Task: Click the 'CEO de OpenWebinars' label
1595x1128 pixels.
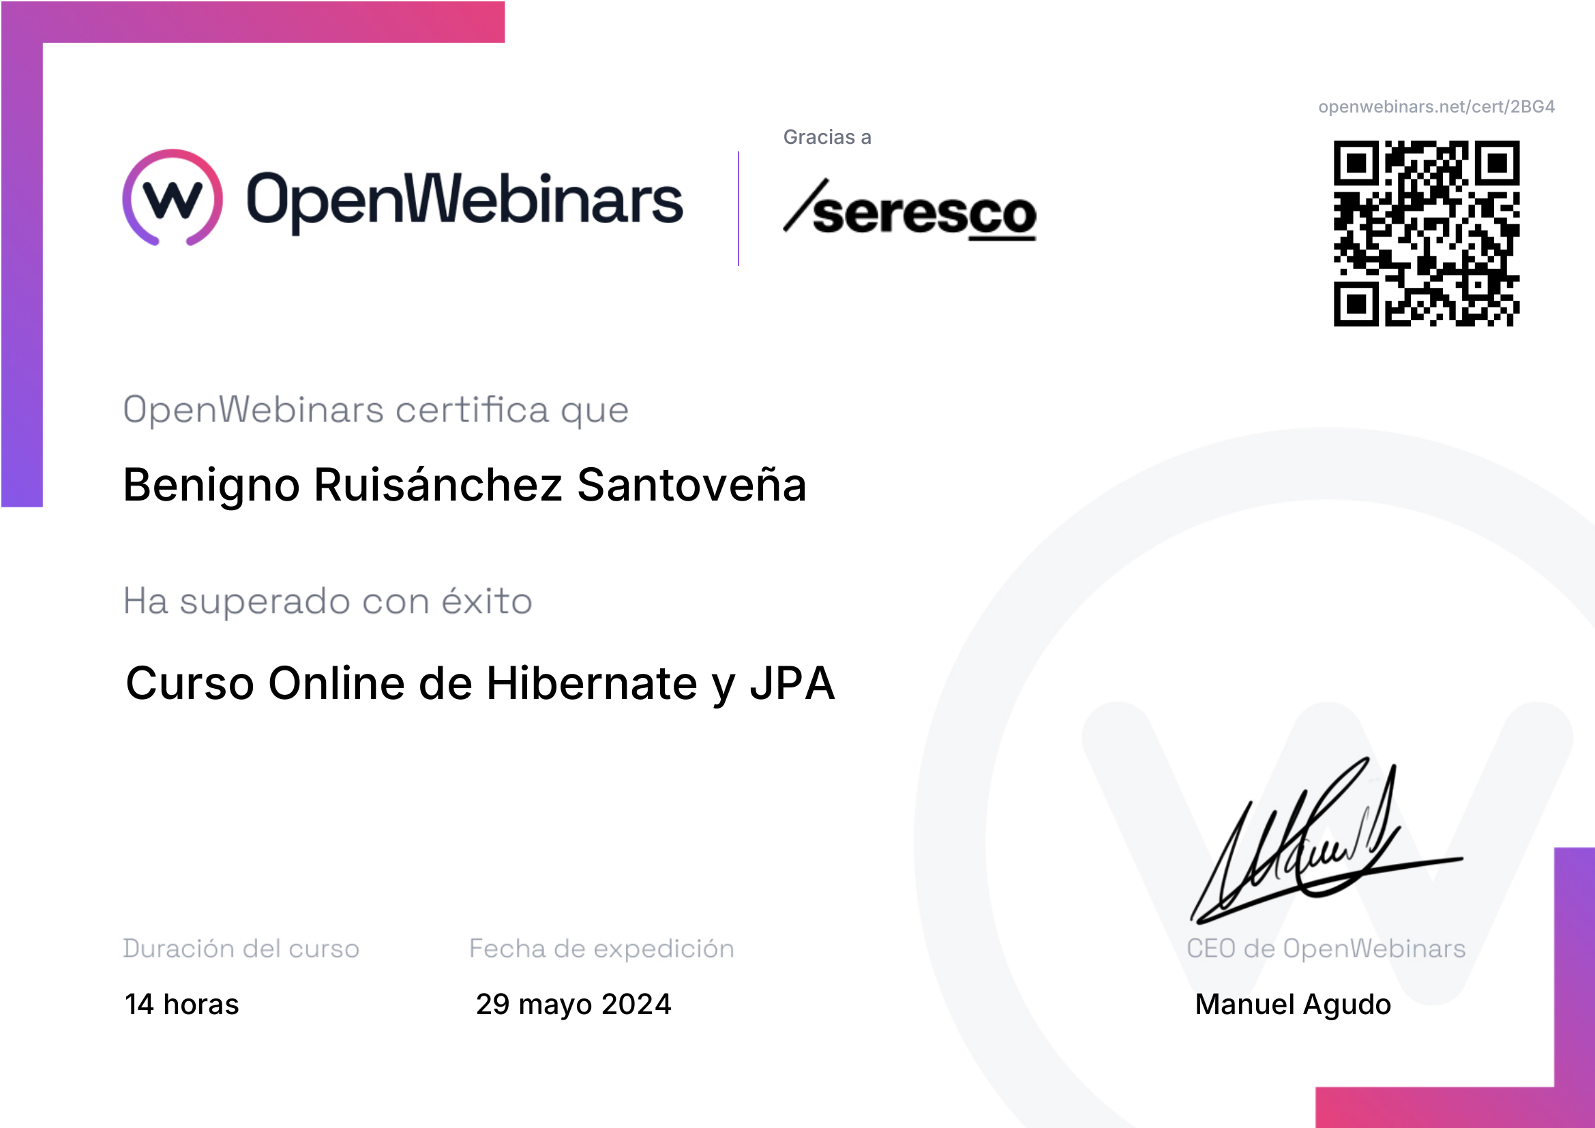Action: tap(1326, 949)
